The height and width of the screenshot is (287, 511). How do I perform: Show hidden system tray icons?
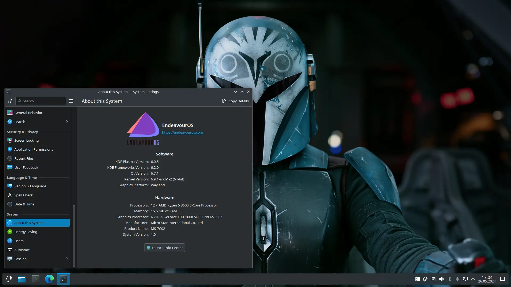pos(473,279)
